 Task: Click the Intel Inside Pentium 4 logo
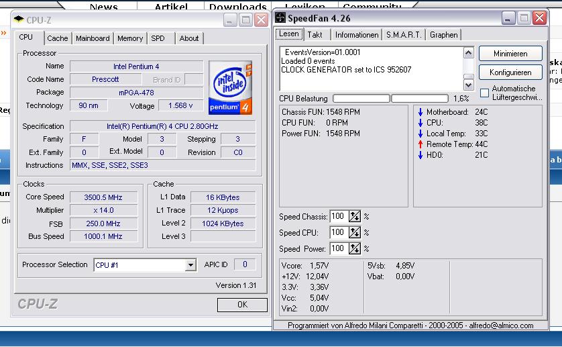point(231,88)
